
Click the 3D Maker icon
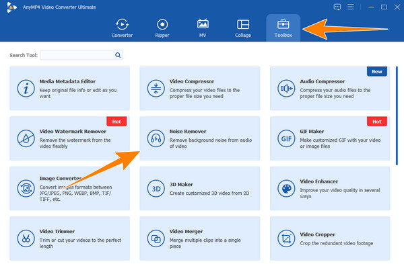point(156,188)
